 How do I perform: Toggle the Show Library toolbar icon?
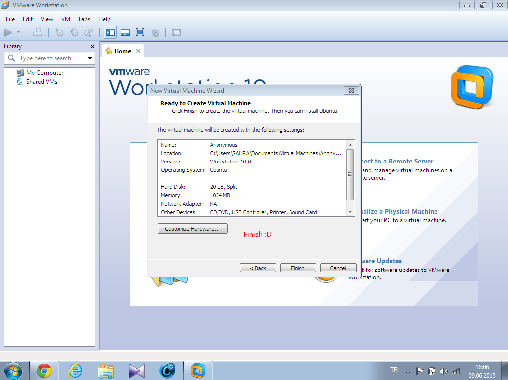110,32
